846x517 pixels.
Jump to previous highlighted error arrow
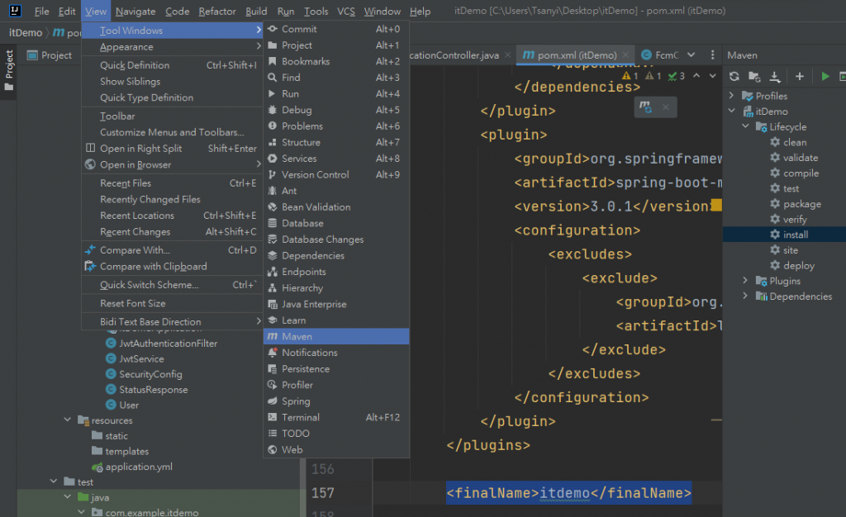click(x=696, y=76)
